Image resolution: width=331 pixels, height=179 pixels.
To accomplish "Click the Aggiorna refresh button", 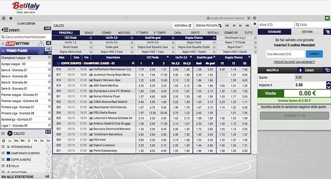I will pyautogui.click(x=183, y=26).
